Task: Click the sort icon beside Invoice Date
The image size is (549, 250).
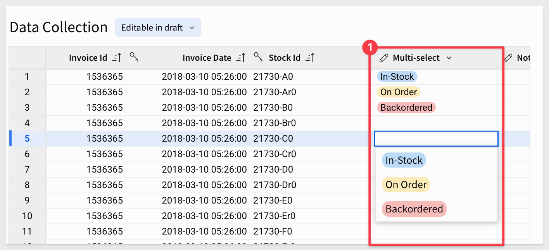Action: click(x=241, y=58)
